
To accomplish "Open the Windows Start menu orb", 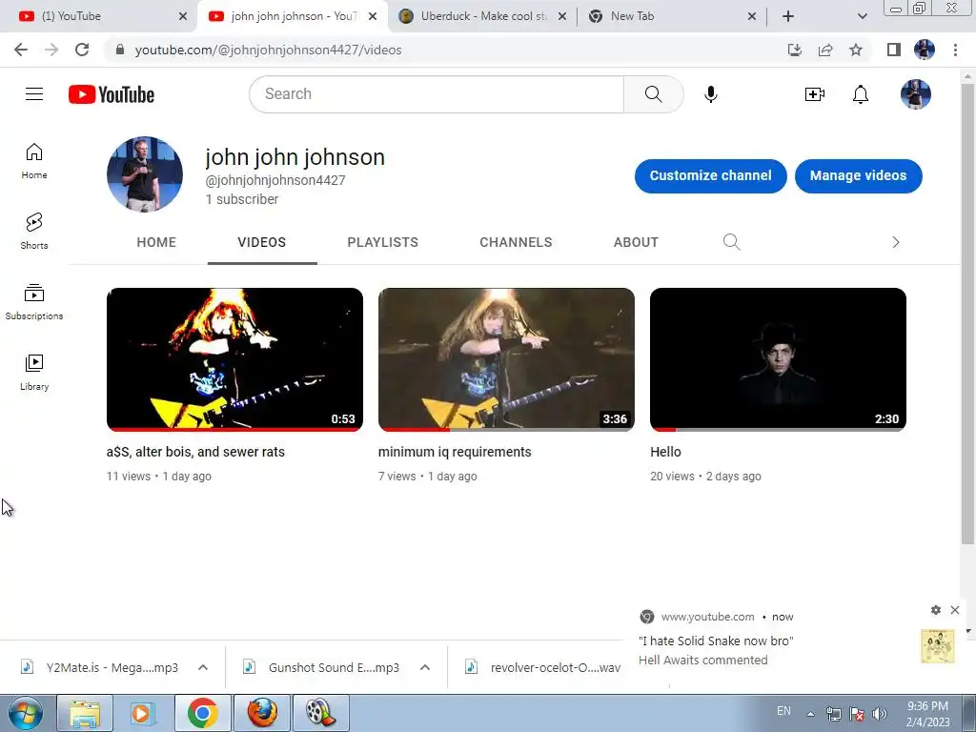I will pos(25,713).
